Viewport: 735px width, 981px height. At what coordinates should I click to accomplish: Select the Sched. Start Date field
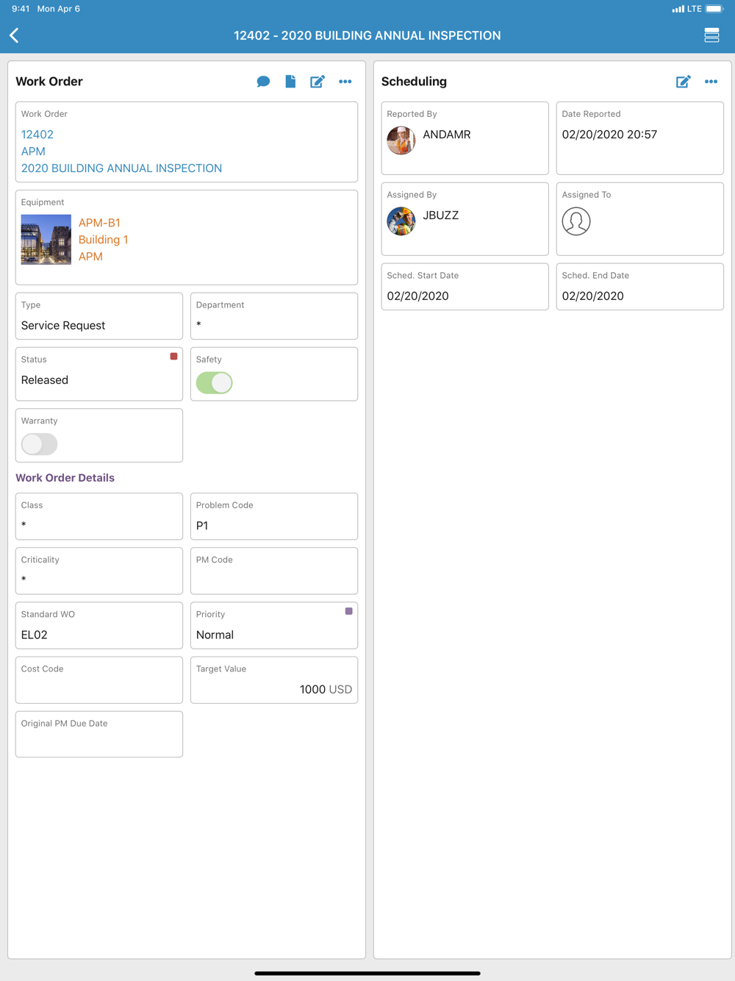465,287
